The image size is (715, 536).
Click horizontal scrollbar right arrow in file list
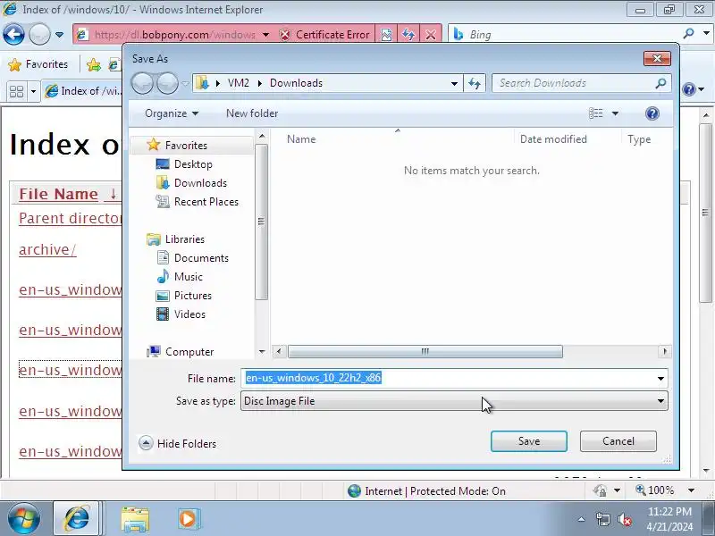[x=664, y=351]
